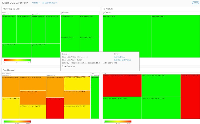Select the red fabric-B org-root cell

point(122,86)
